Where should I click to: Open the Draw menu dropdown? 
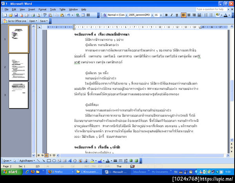[7, 161]
